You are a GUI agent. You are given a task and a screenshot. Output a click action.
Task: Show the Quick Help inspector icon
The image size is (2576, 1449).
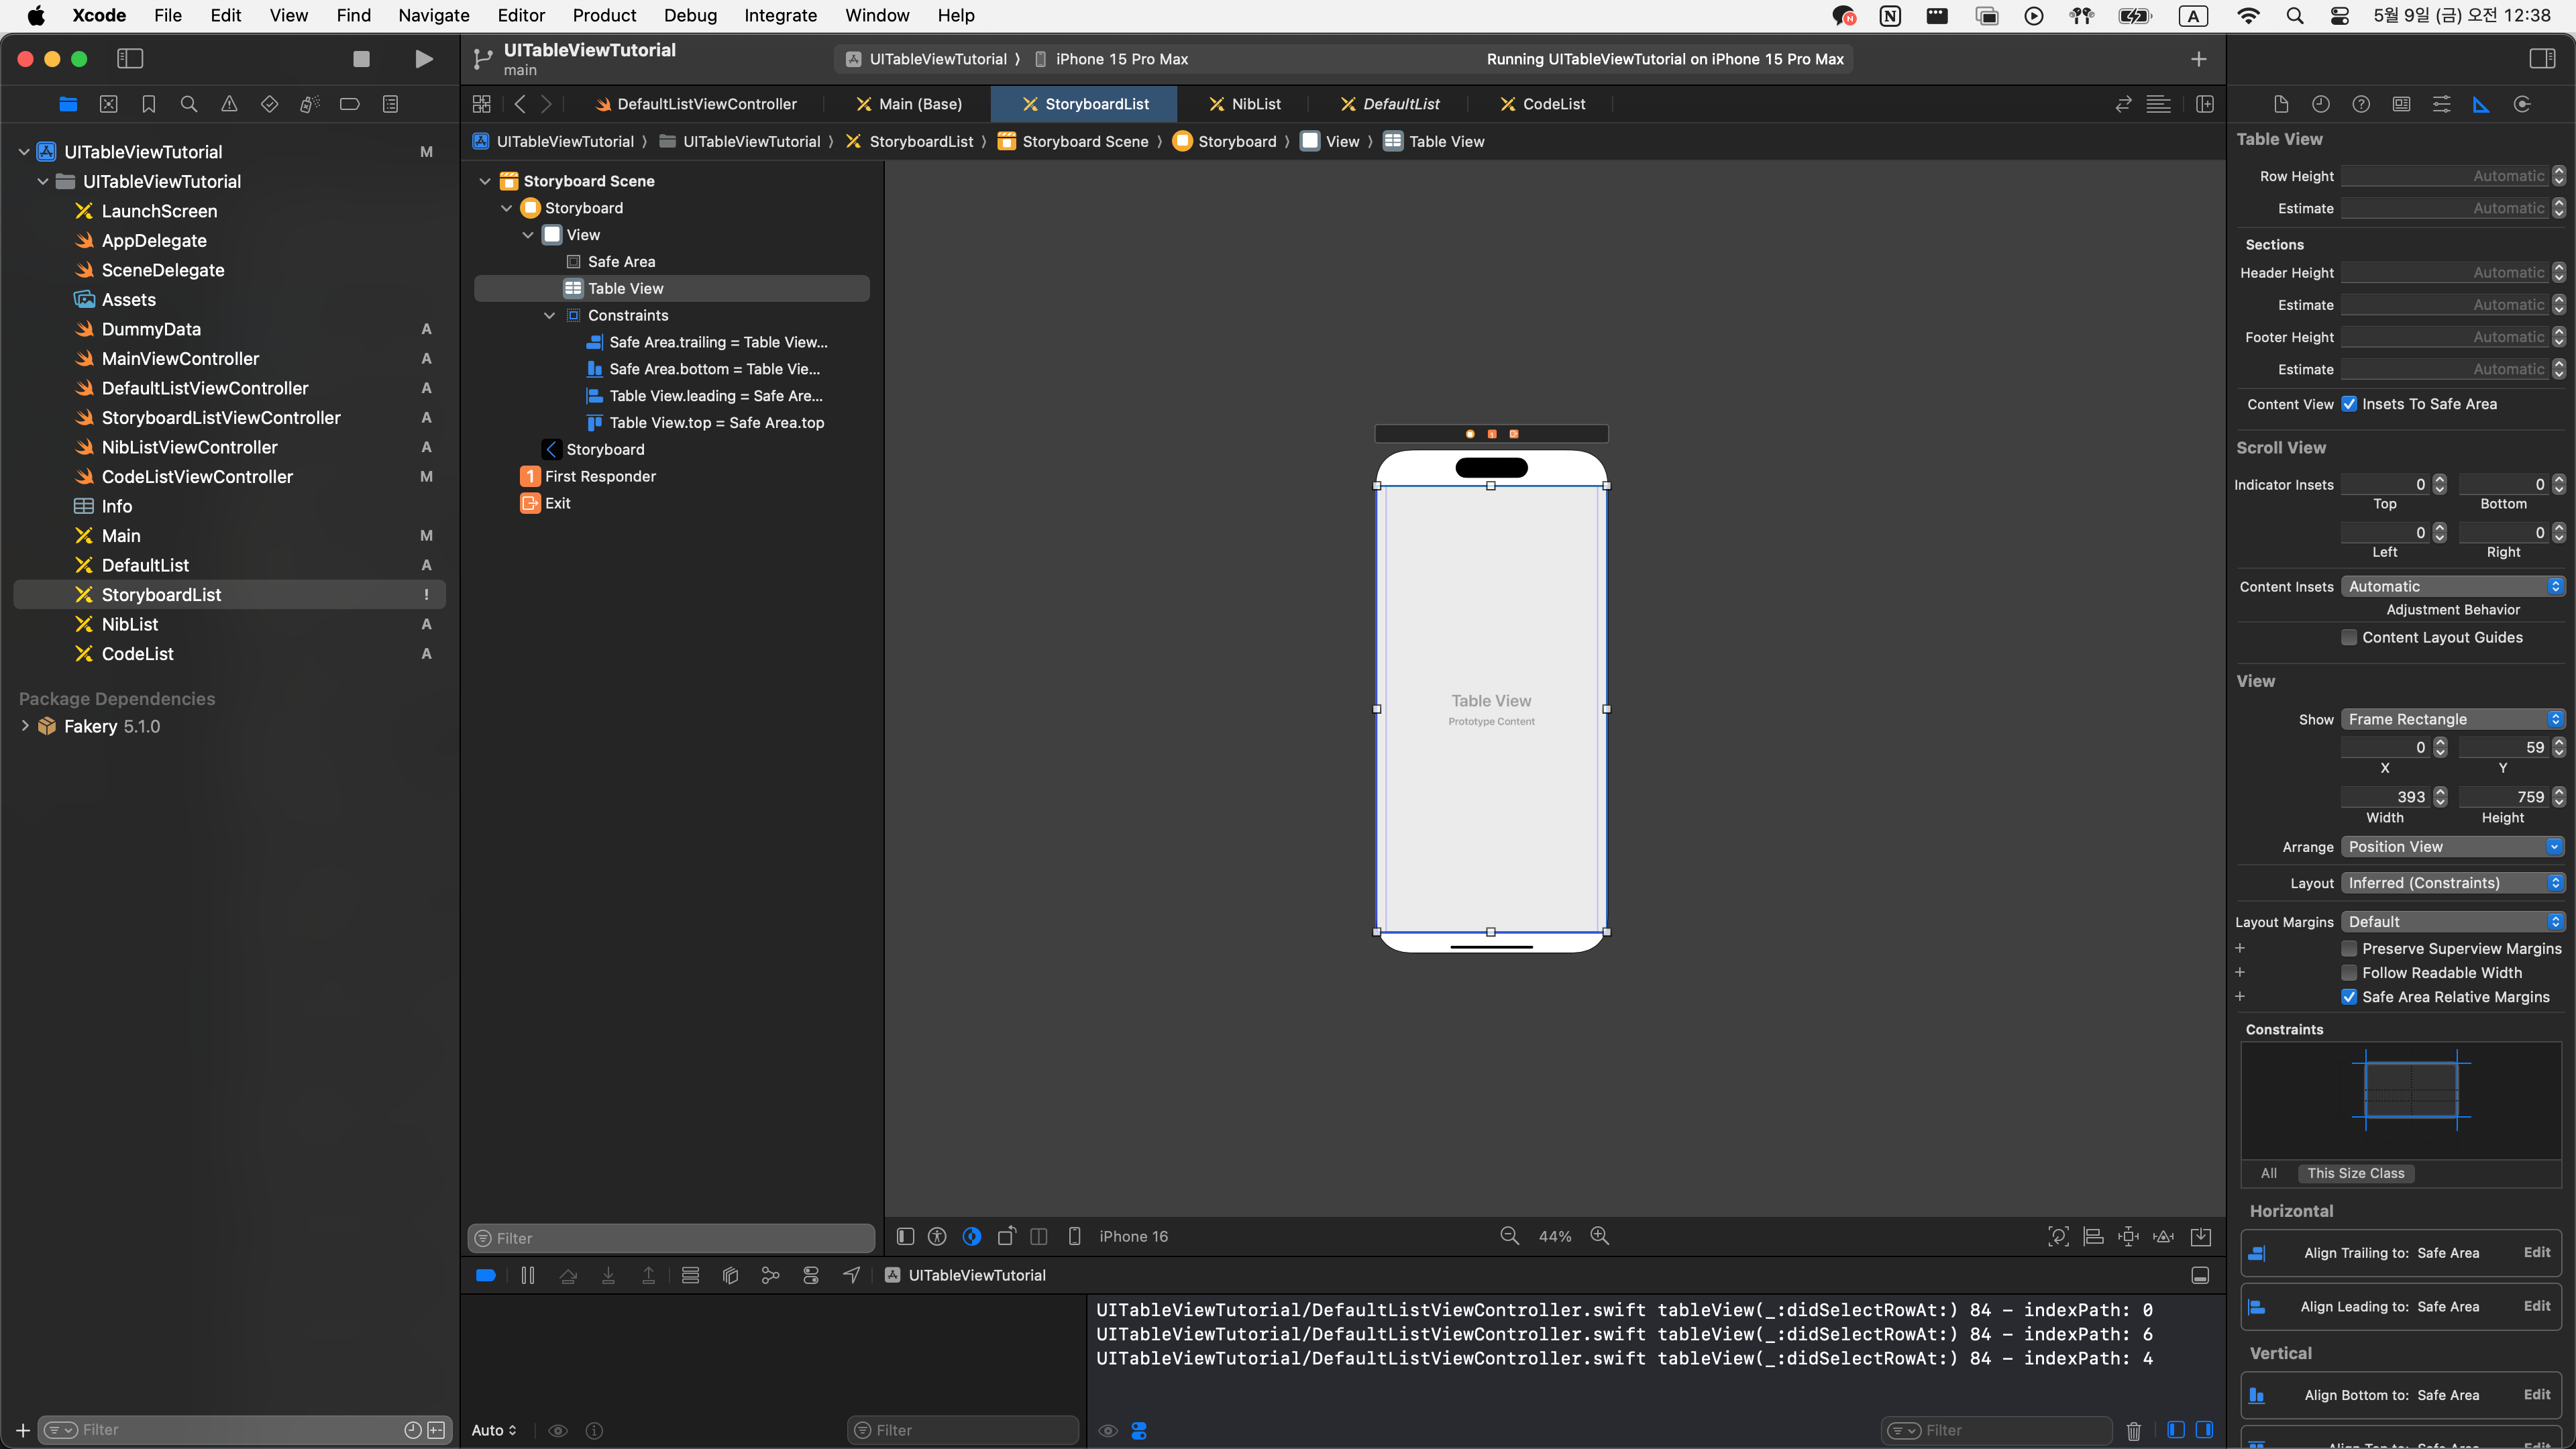2361,104
